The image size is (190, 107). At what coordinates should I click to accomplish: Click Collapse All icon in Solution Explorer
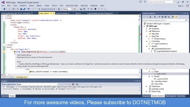click(x=165, y=17)
